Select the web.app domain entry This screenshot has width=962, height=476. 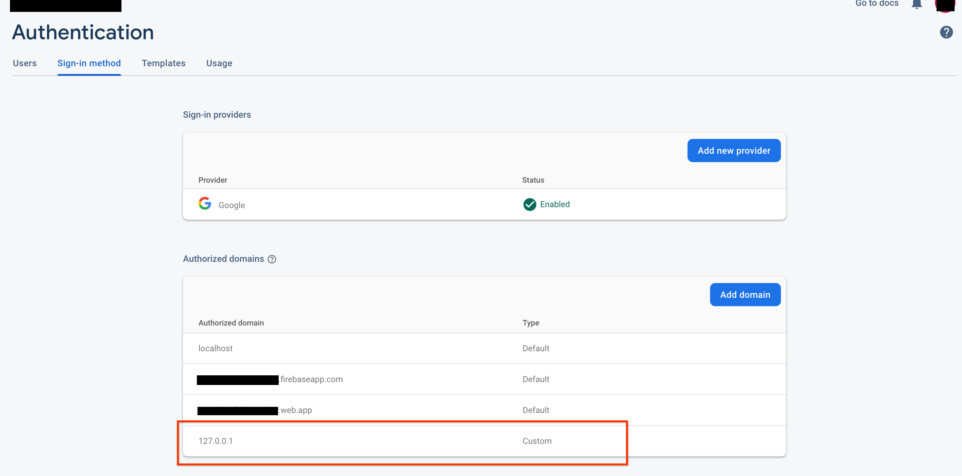click(484, 410)
